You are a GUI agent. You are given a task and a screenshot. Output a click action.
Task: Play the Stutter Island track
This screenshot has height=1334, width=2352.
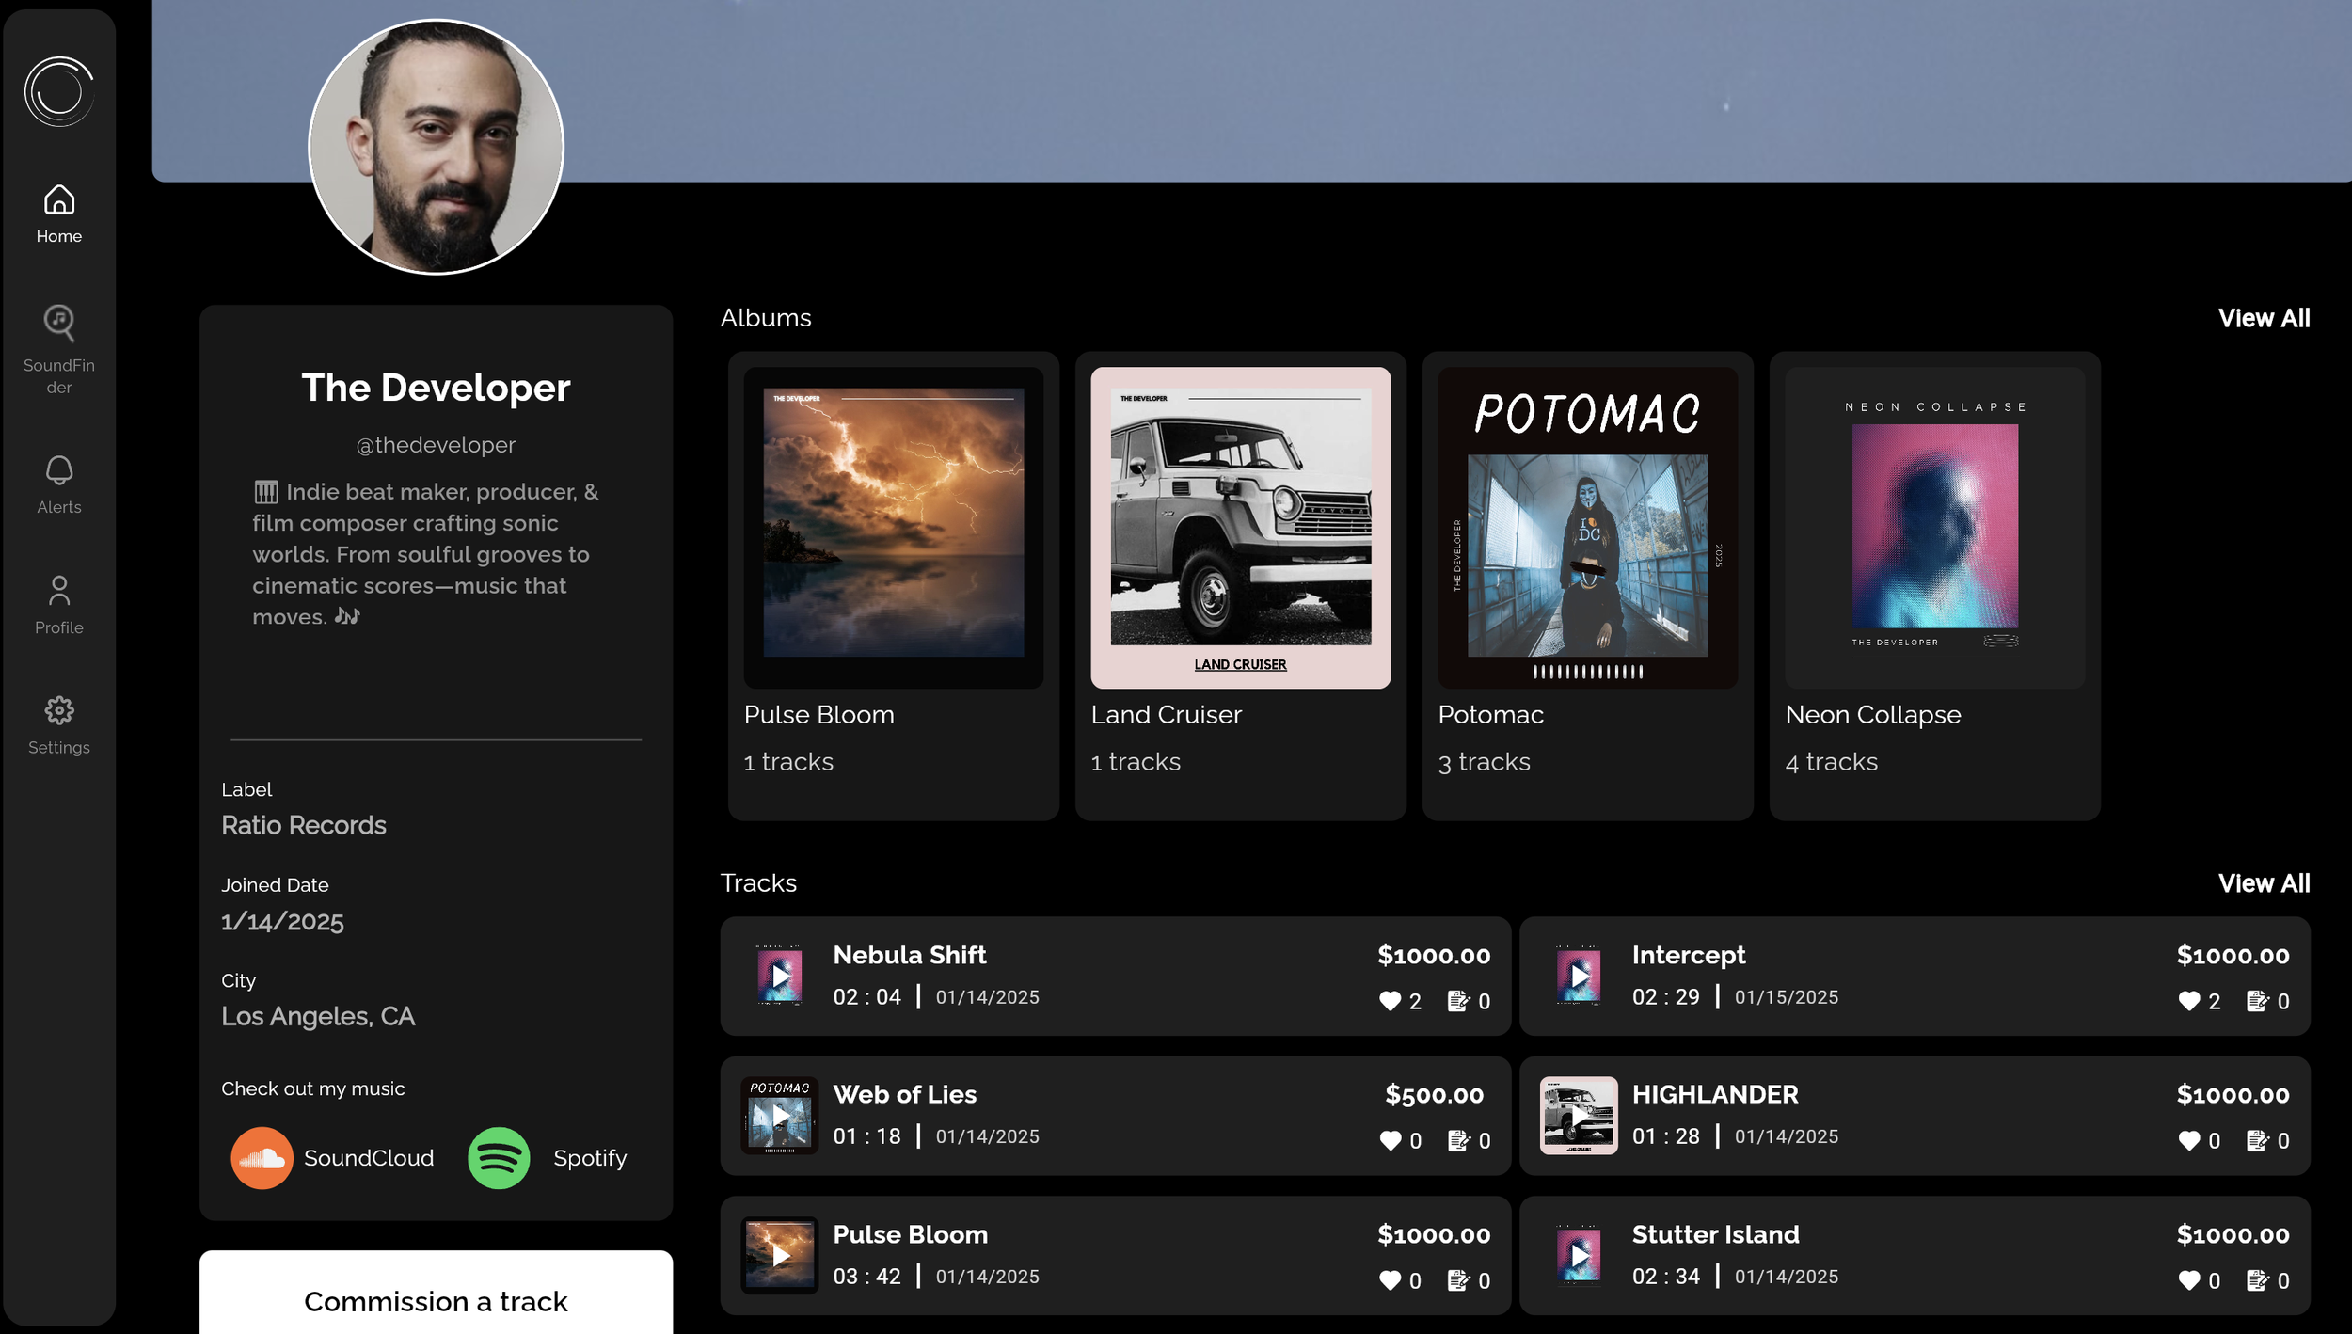[x=1579, y=1256]
